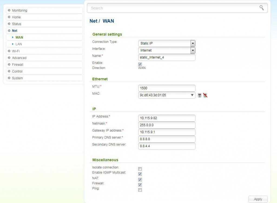Image resolution: width=277 pixels, height=203 pixels.
Task: Open the Monitoring menu item
Action: click(x=19, y=11)
